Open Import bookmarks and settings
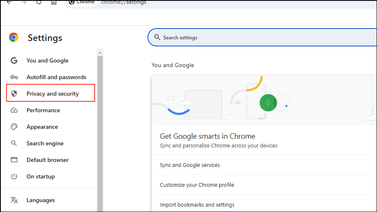The image size is (377, 212). [x=264, y=204]
